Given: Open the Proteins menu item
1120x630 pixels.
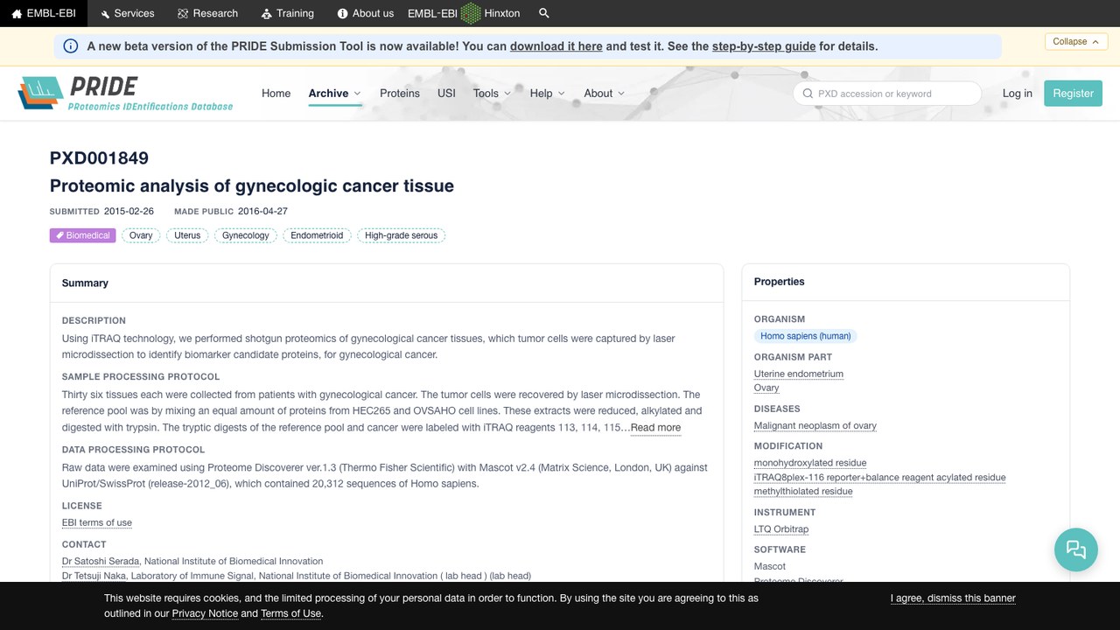Looking at the screenshot, I should [x=400, y=94].
